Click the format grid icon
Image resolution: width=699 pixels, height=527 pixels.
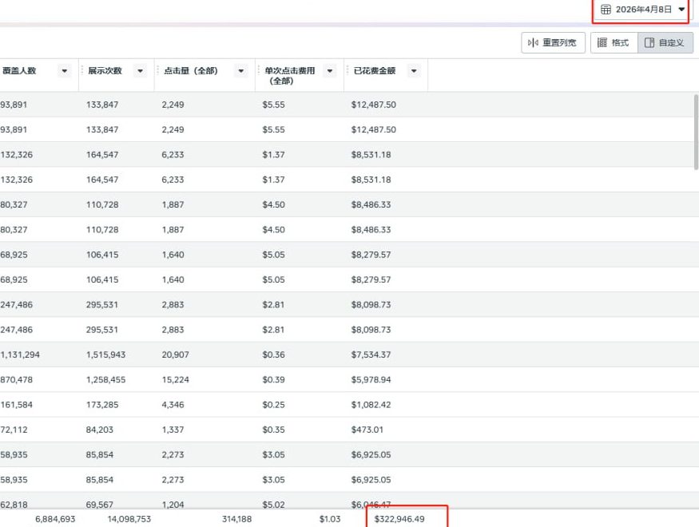(x=602, y=43)
